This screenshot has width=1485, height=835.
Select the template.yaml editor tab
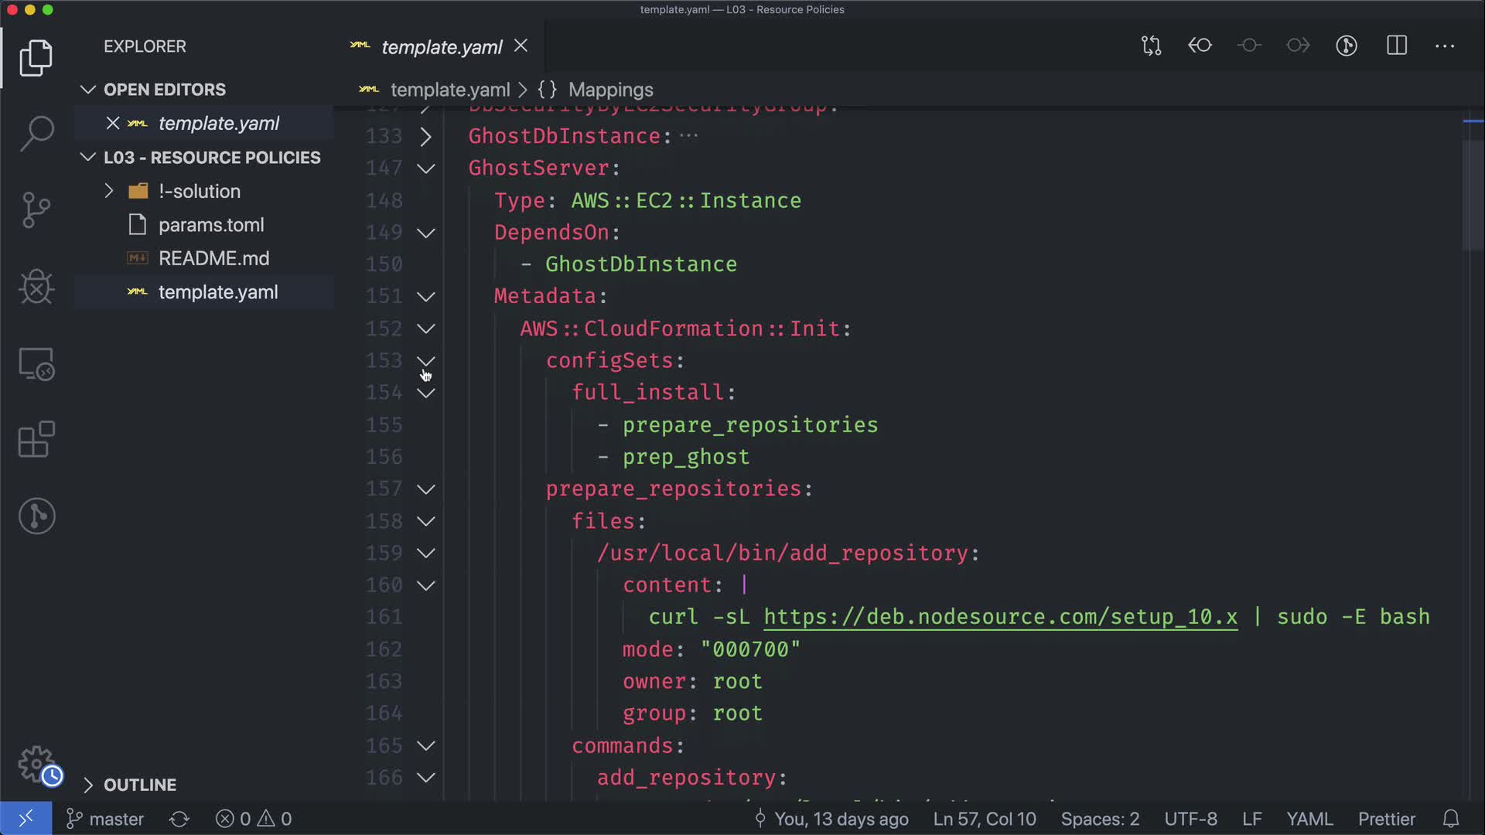point(442,47)
